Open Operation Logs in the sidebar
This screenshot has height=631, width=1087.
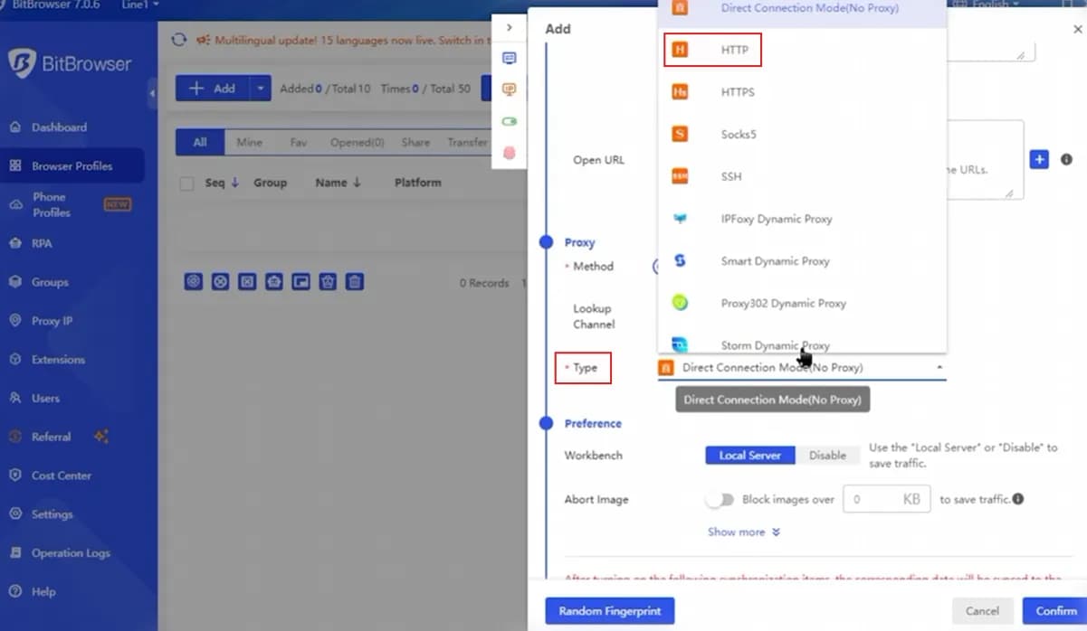pos(71,553)
